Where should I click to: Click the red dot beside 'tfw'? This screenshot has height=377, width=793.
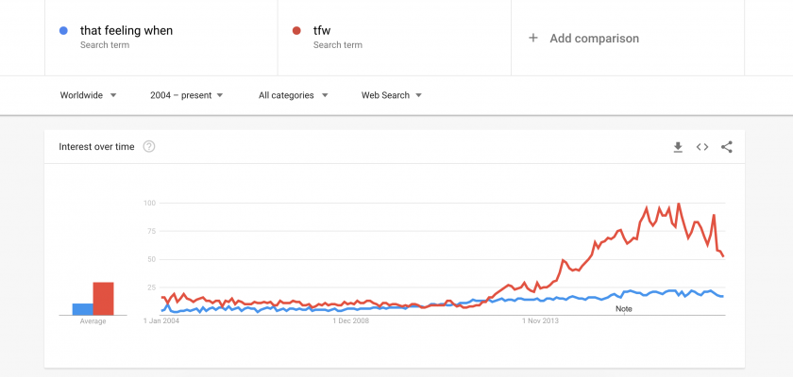[295, 31]
